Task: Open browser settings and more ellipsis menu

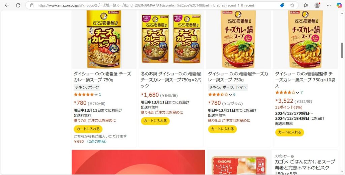Action: click(x=329, y=5)
